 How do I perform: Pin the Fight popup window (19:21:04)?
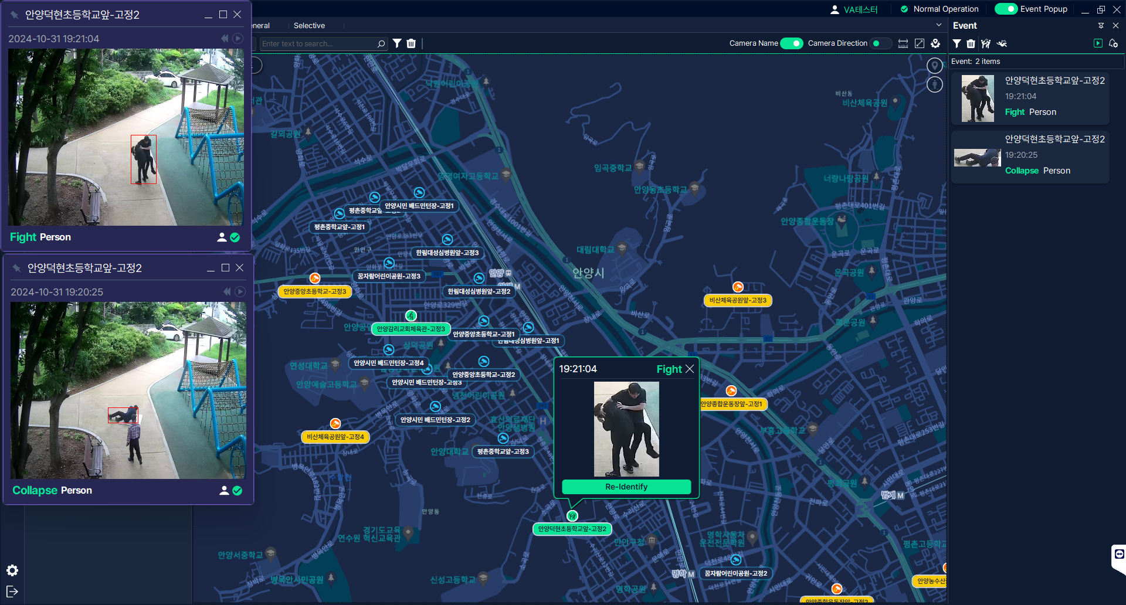coord(14,15)
